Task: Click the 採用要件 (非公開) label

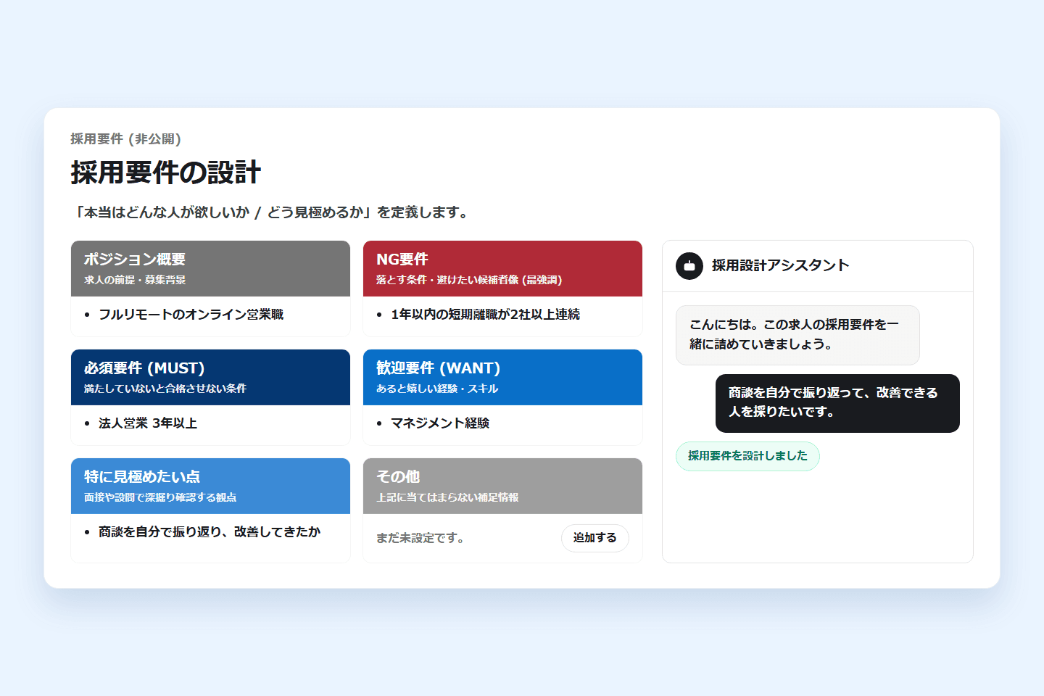Action: coord(126,139)
